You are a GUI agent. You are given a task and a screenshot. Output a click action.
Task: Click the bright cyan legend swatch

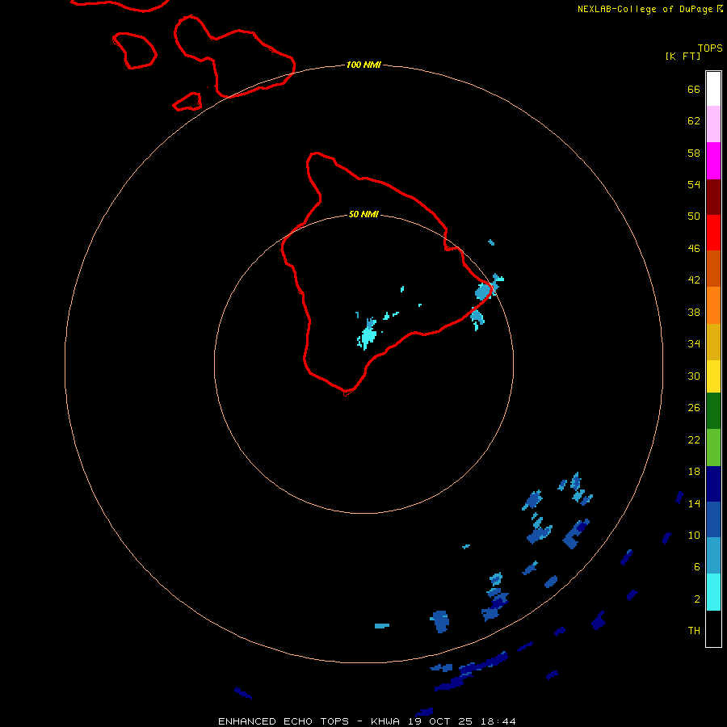(713, 592)
